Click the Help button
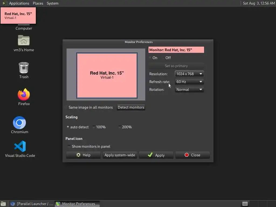The width and height of the screenshot is (276, 207). pos(83,155)
